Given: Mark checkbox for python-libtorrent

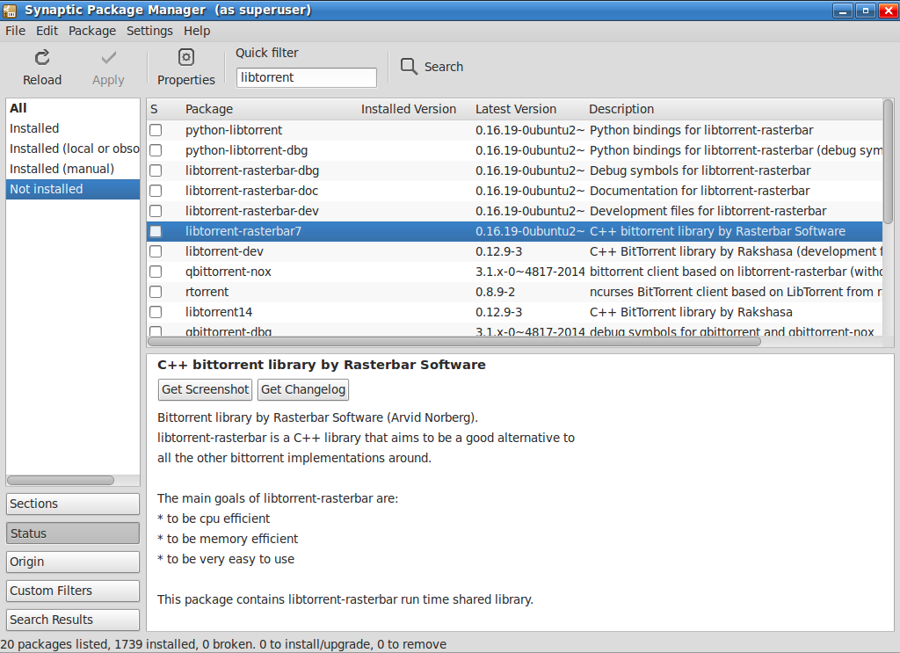Looking at the screenshot, I should [x=156, y=130].
